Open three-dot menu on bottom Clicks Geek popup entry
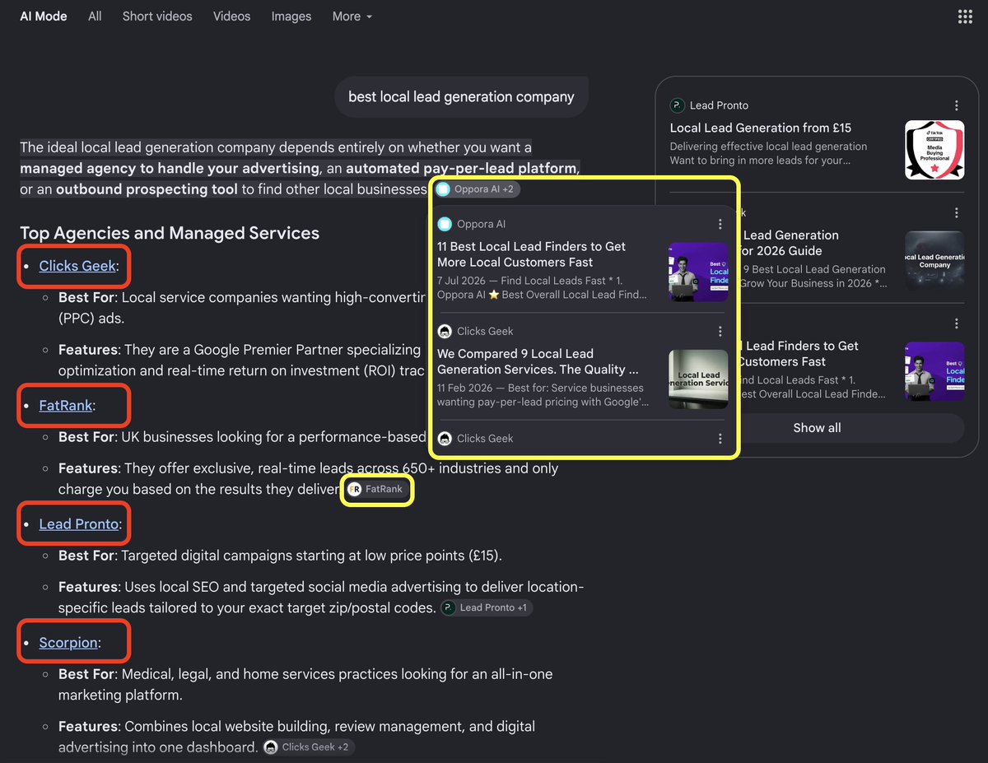Screen dimensions: 988x763 coord(720,439)
